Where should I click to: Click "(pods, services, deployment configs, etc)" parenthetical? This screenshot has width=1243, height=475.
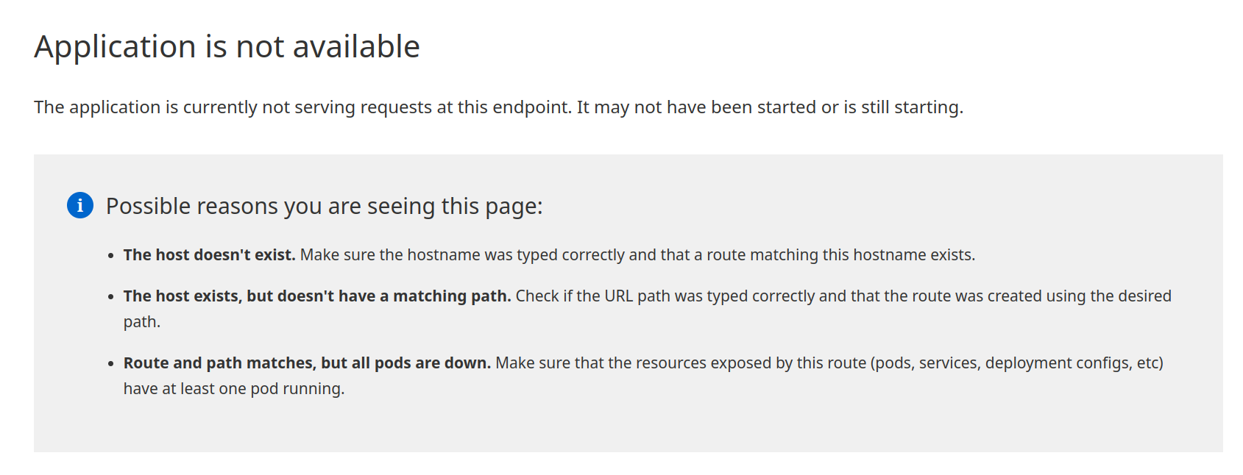pos(1017,363)
